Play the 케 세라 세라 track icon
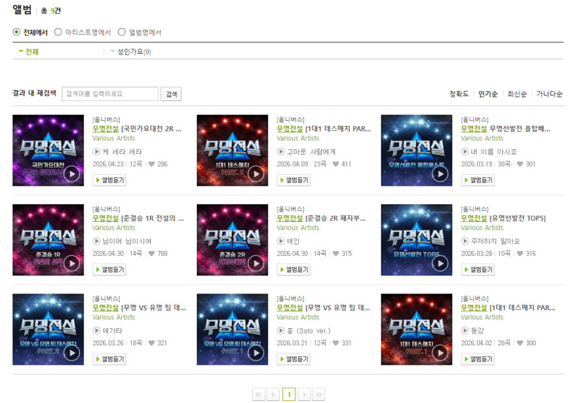Screen dimensions: 574x403 click(96, 152)
